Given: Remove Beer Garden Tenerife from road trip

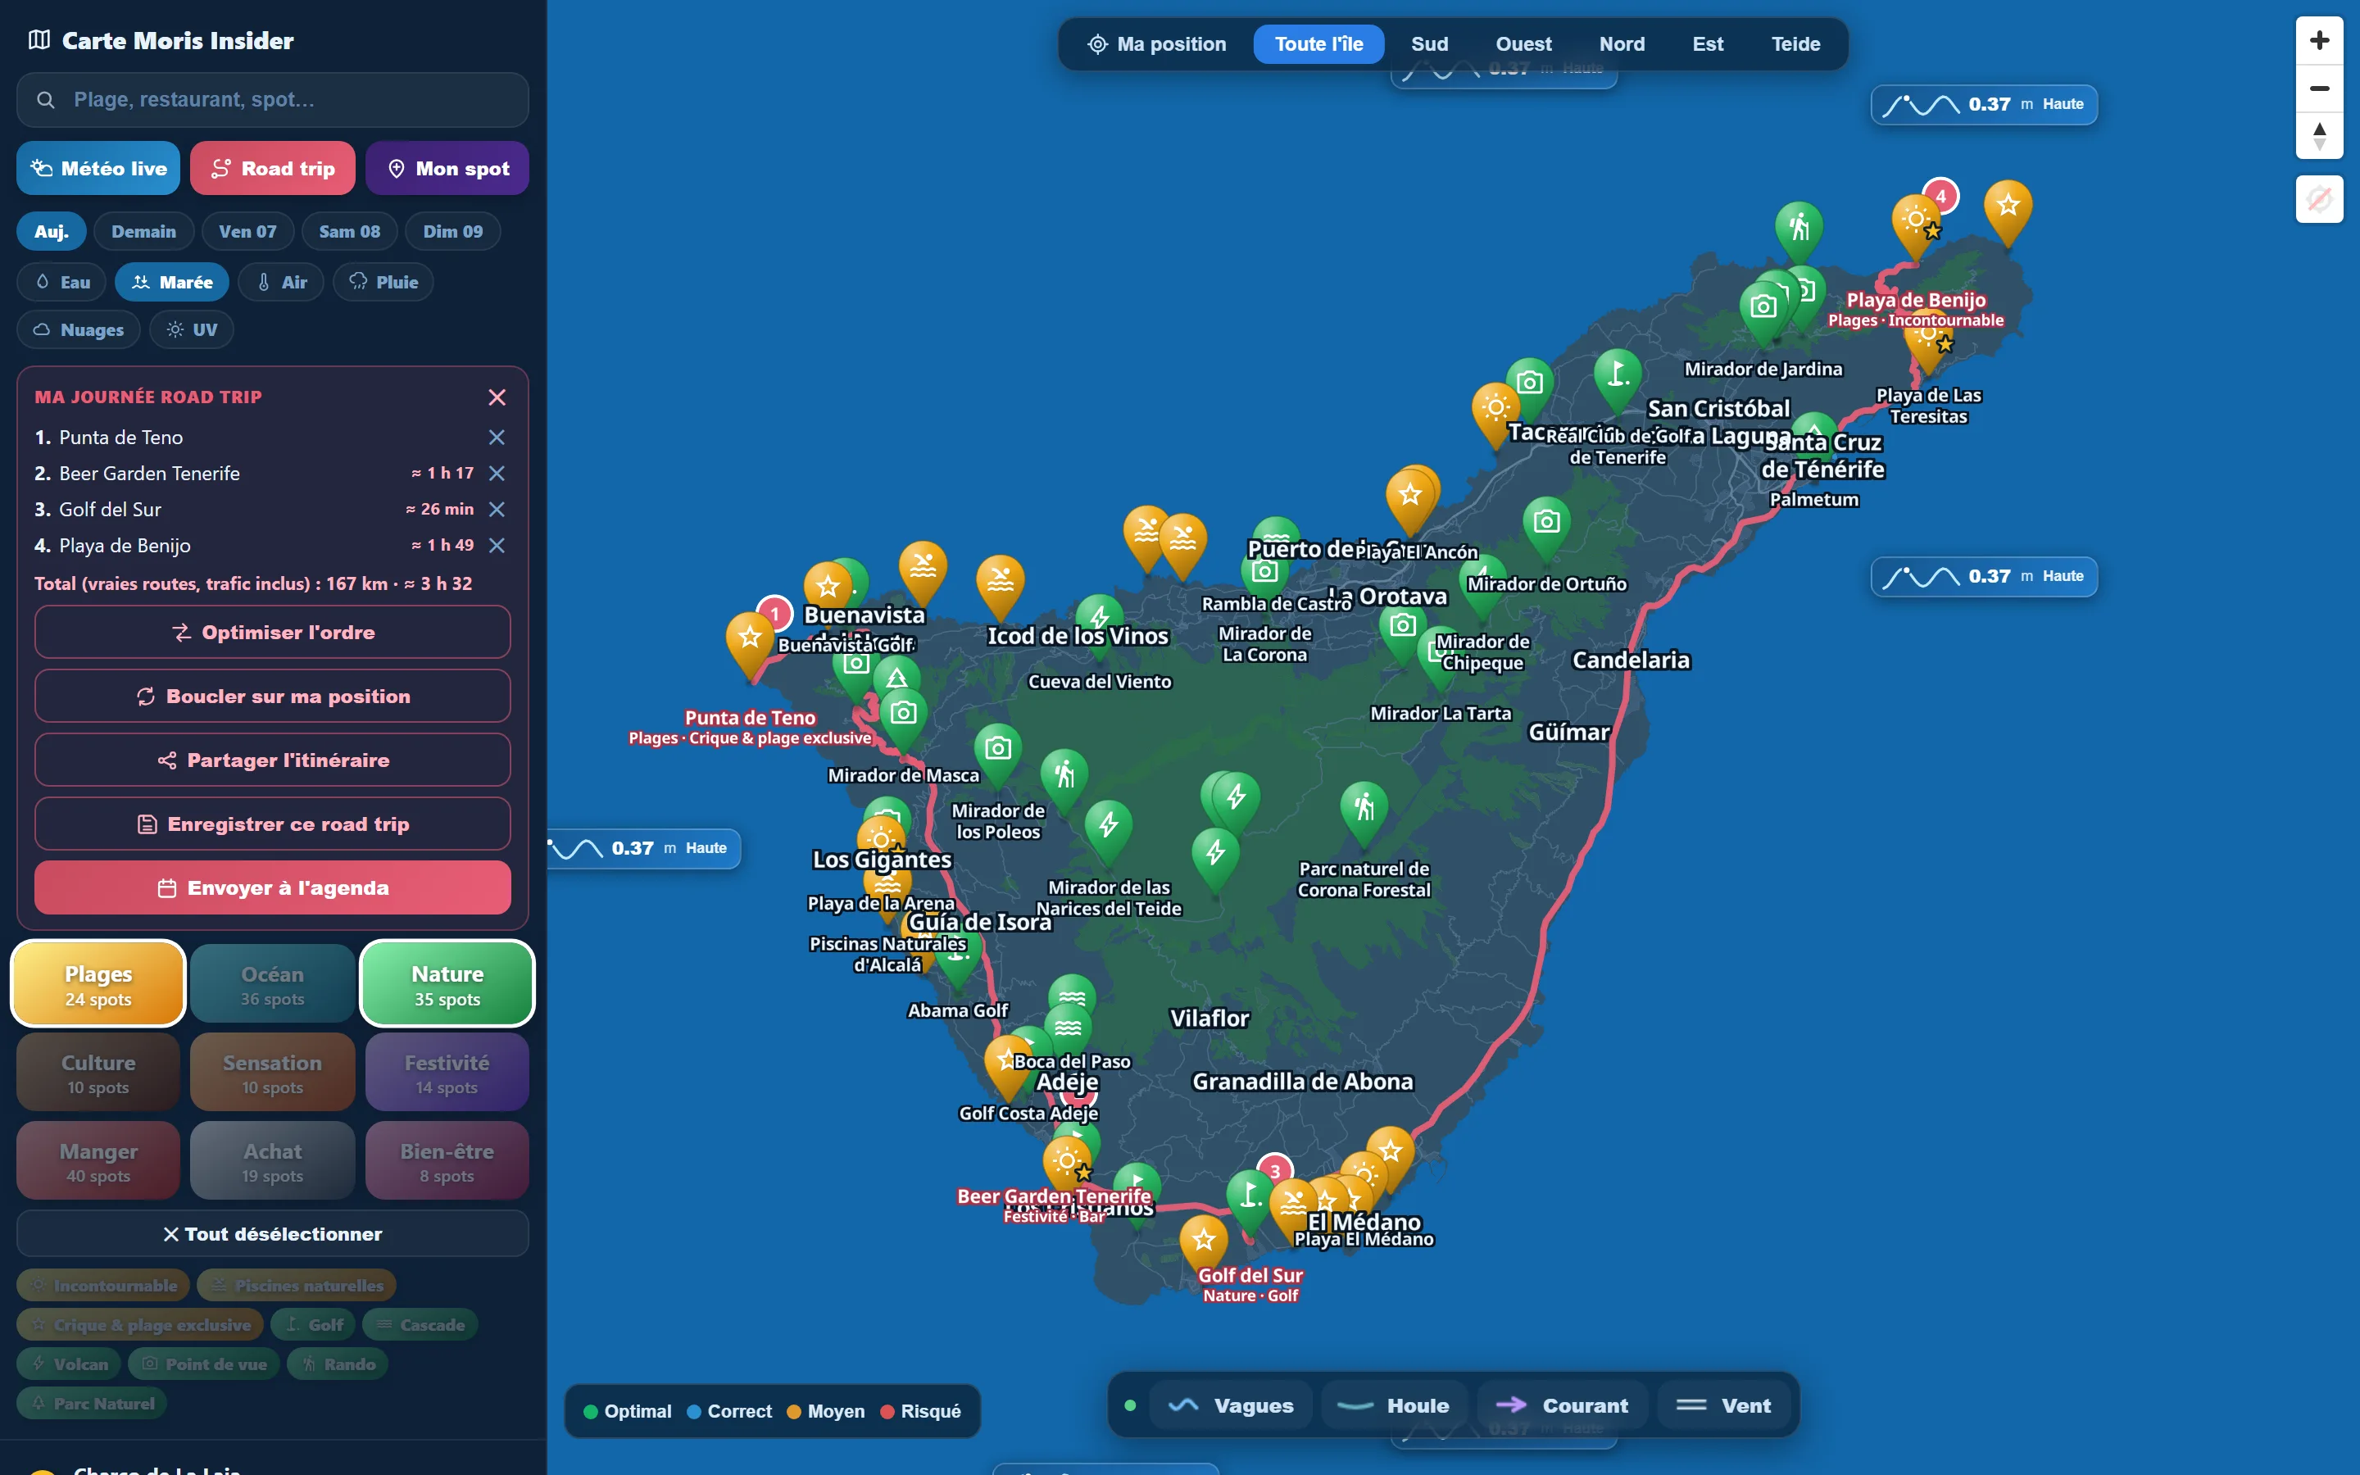Looking at the screenshot, I should [497, 473].
